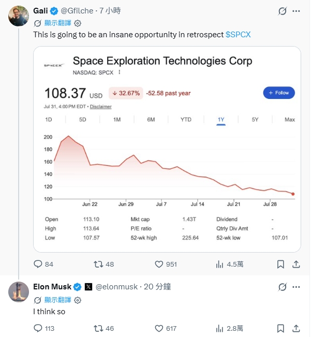Image resolution: width=311 pixels, height=337 pixels.
Task: Like Elon Musk's reply
Action: click(x=159, y=328)
